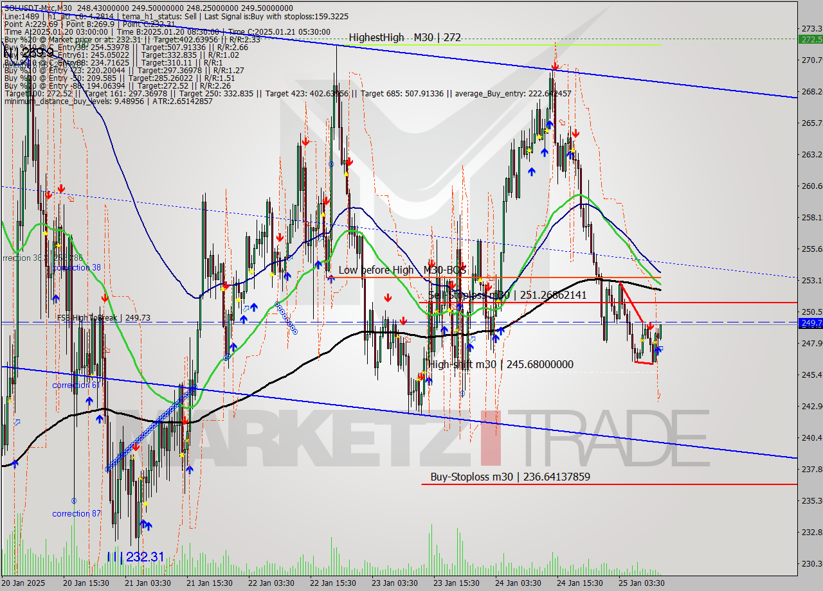Click the Sell-Stoploss m30 251.26862141 label

(x=507, y=295)
